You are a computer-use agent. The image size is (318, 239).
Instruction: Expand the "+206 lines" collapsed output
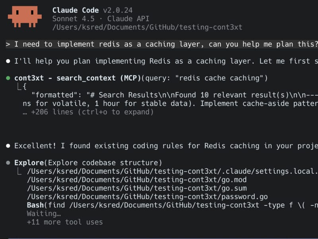click(x=88, y=112)
